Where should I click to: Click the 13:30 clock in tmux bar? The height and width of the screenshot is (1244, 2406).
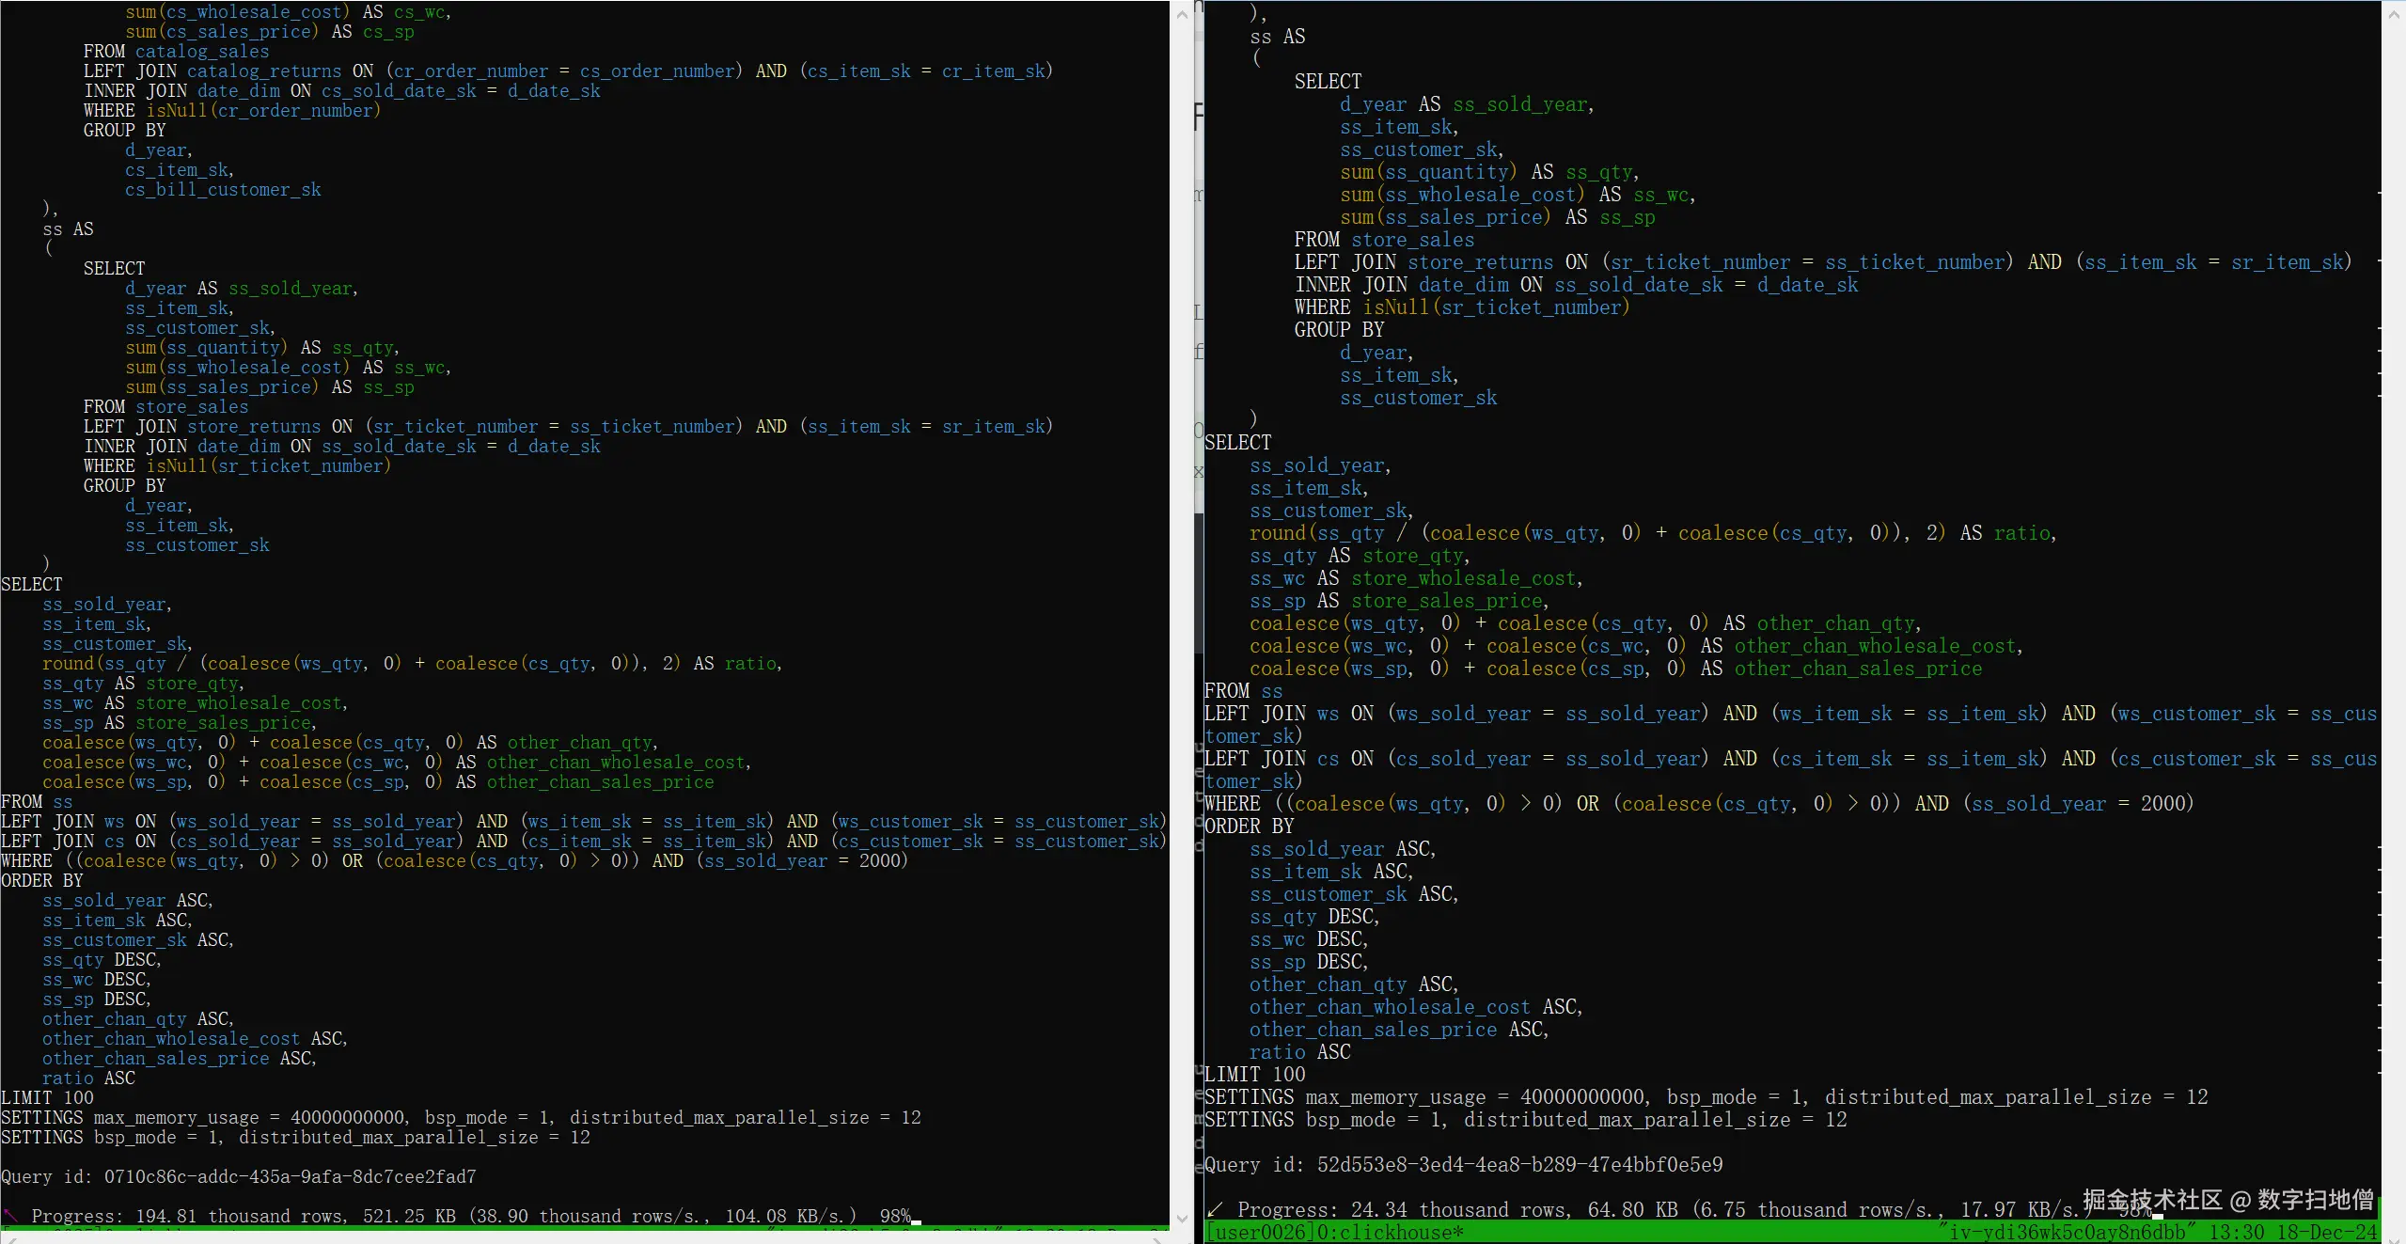[2236, 1232]
